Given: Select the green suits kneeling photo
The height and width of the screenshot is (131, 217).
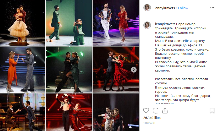Looking at the screenshot, I should point(69,23).
